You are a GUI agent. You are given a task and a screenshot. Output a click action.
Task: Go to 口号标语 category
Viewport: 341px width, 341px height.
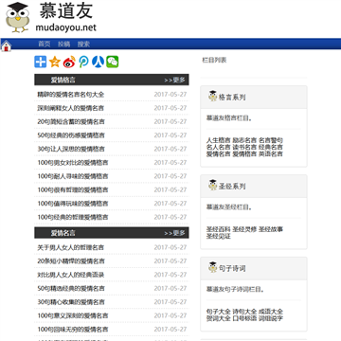(244, 318)
